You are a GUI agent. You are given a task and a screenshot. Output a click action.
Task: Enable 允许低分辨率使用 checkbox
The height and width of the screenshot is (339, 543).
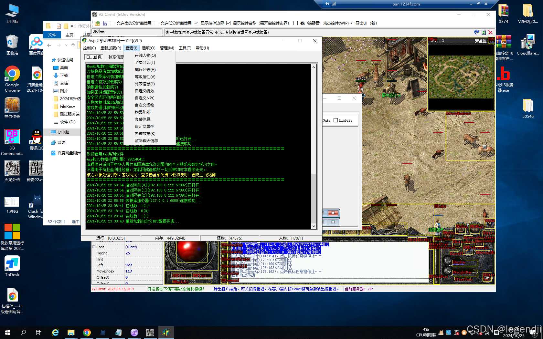pyautogui.click(x=156, y=23)
